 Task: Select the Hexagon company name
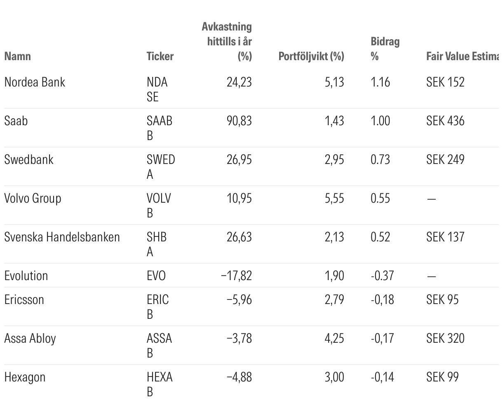click(x=25, y=377)
